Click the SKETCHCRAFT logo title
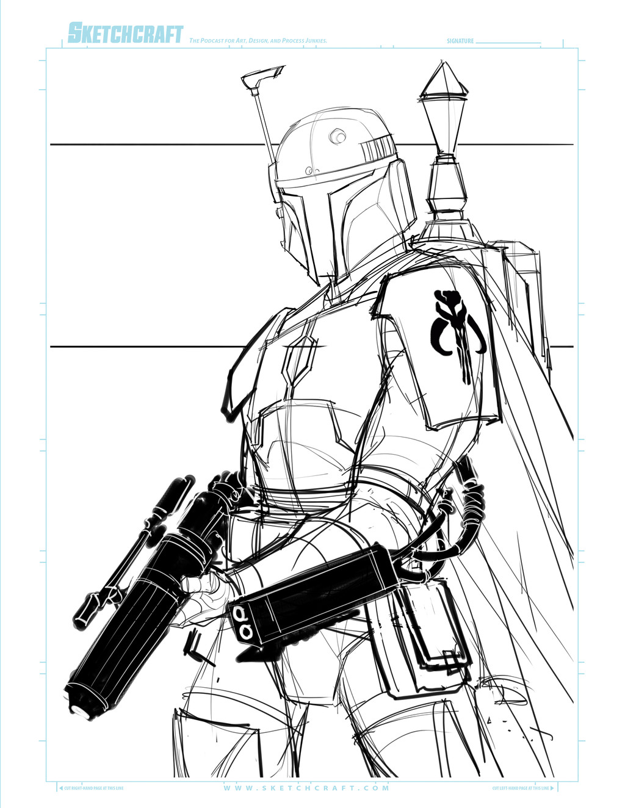Viewport: 625px width, 808px height. [125, 34]
